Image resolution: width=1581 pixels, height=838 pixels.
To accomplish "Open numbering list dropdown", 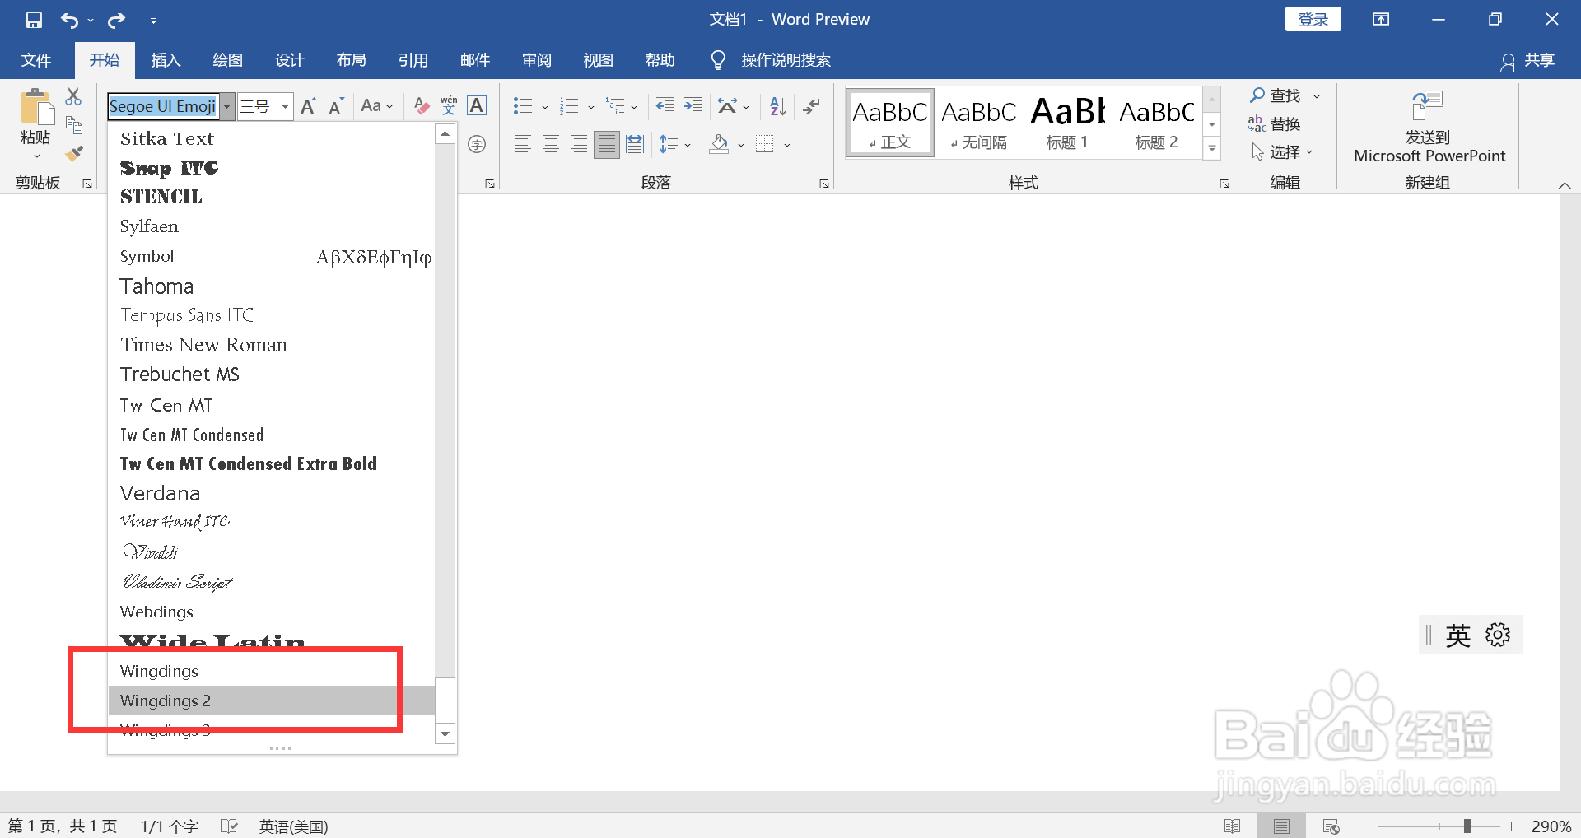I will pyautogui.click(x=590, y=107).
